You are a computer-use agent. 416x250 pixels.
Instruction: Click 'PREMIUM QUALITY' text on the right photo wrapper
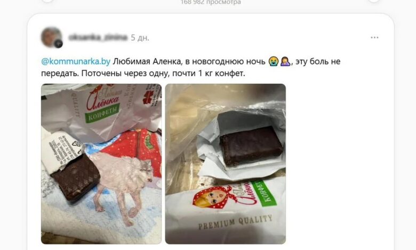click(235, 222)
